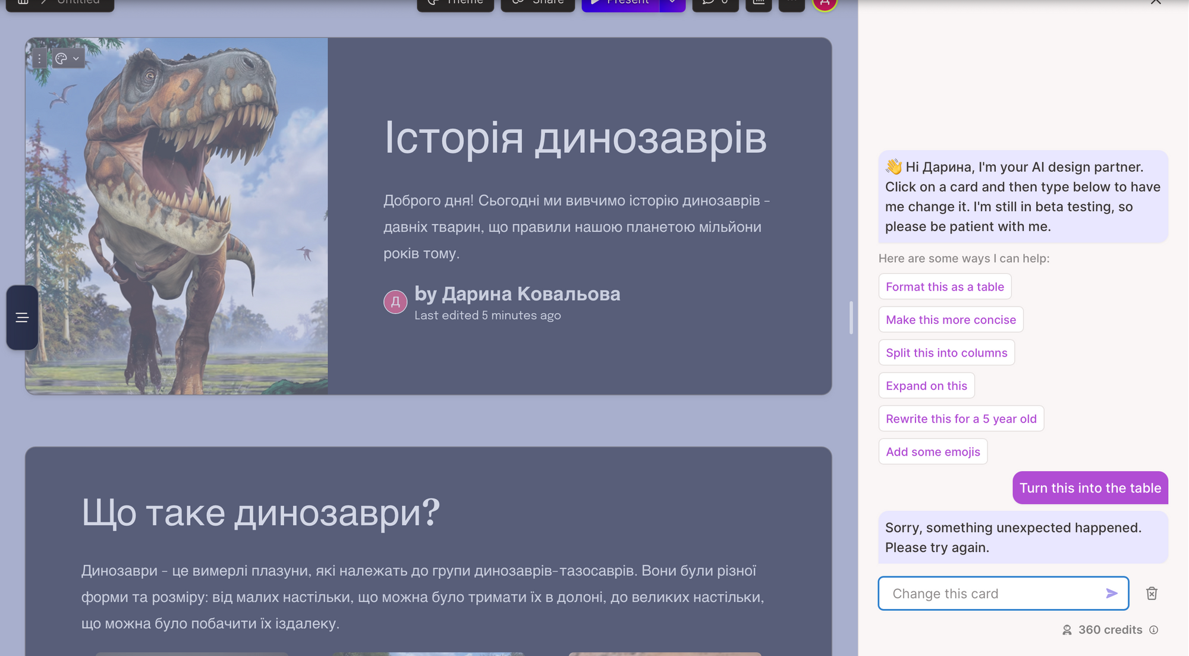
Task: Click the title 'Історія динозаврів'
Action: pyautogui.click(x=575, y=138)
